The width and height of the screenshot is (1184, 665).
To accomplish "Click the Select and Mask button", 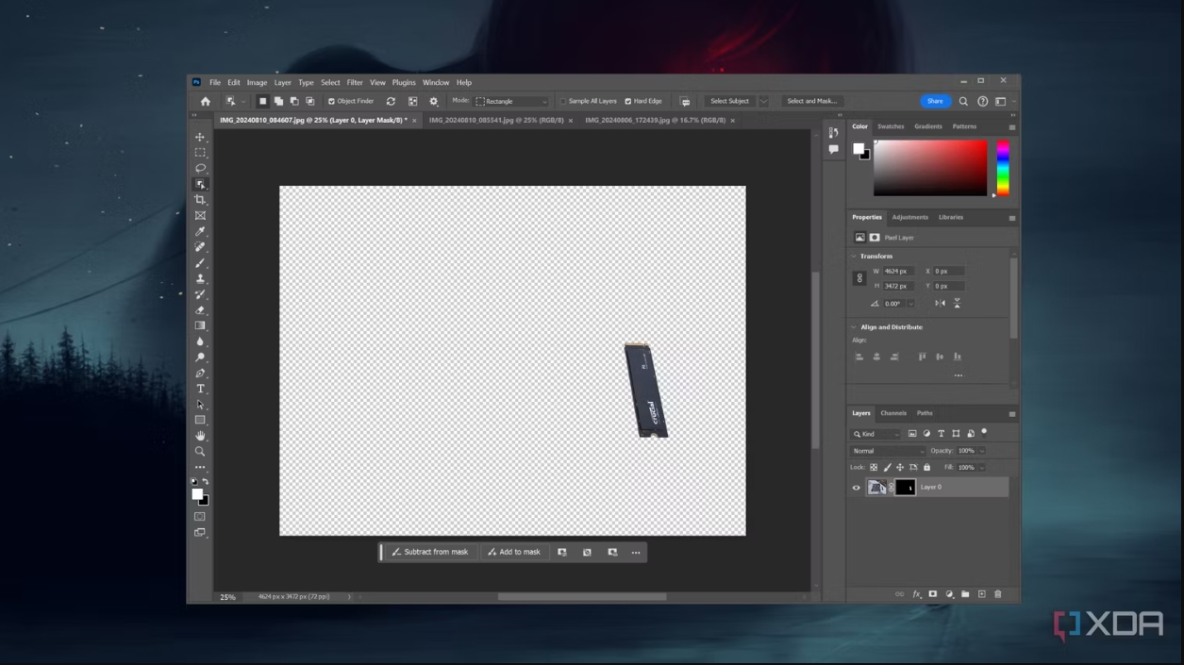I will tap(811, 101).
